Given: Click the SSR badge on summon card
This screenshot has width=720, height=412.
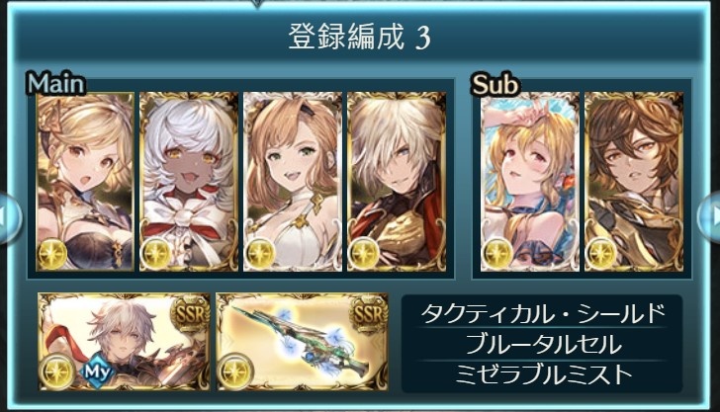Looking at the screenshot, I should point(190,313).
